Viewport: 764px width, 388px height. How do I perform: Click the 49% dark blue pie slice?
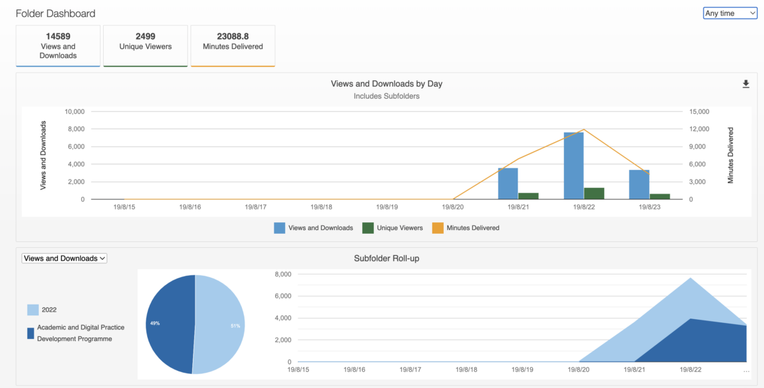pyautogui.click(x=170, y=324)
